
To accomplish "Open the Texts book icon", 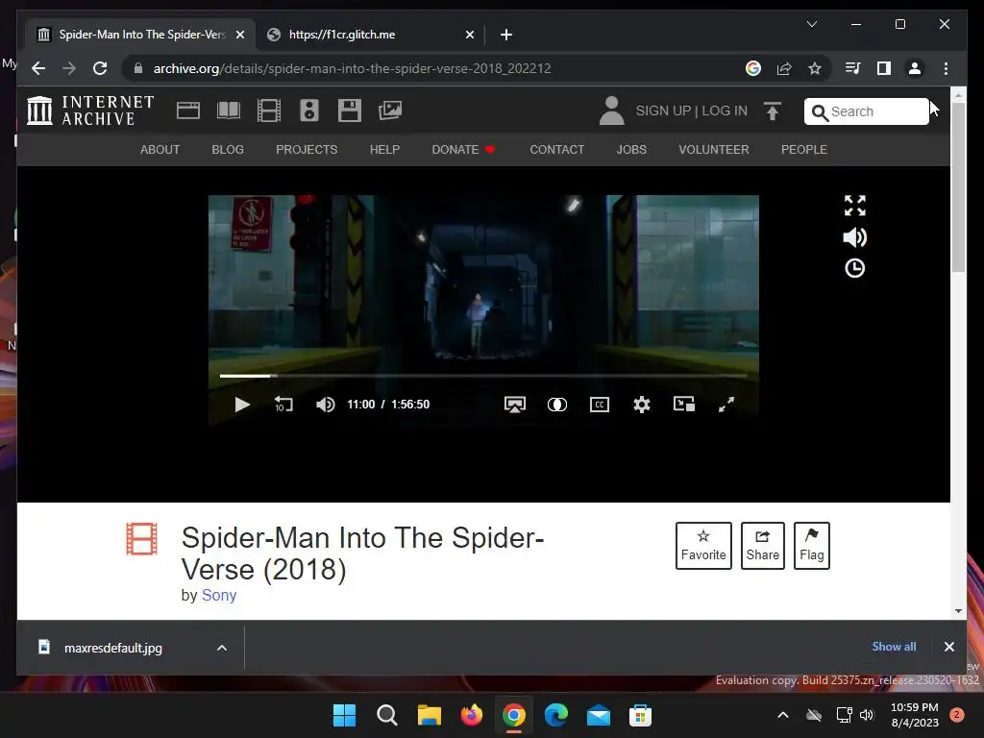I will coord(229,111).
